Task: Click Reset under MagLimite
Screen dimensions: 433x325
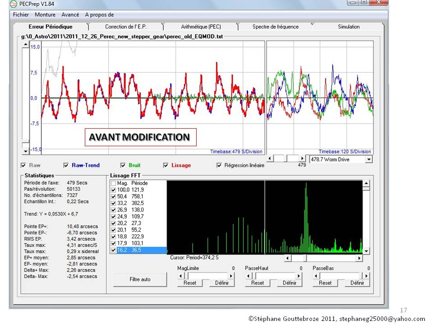Action: [189, 283]
